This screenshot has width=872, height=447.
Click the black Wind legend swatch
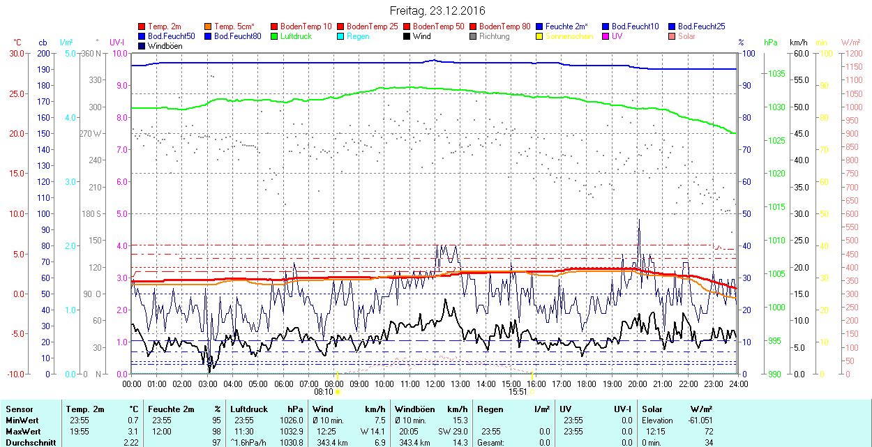[407, 36]
